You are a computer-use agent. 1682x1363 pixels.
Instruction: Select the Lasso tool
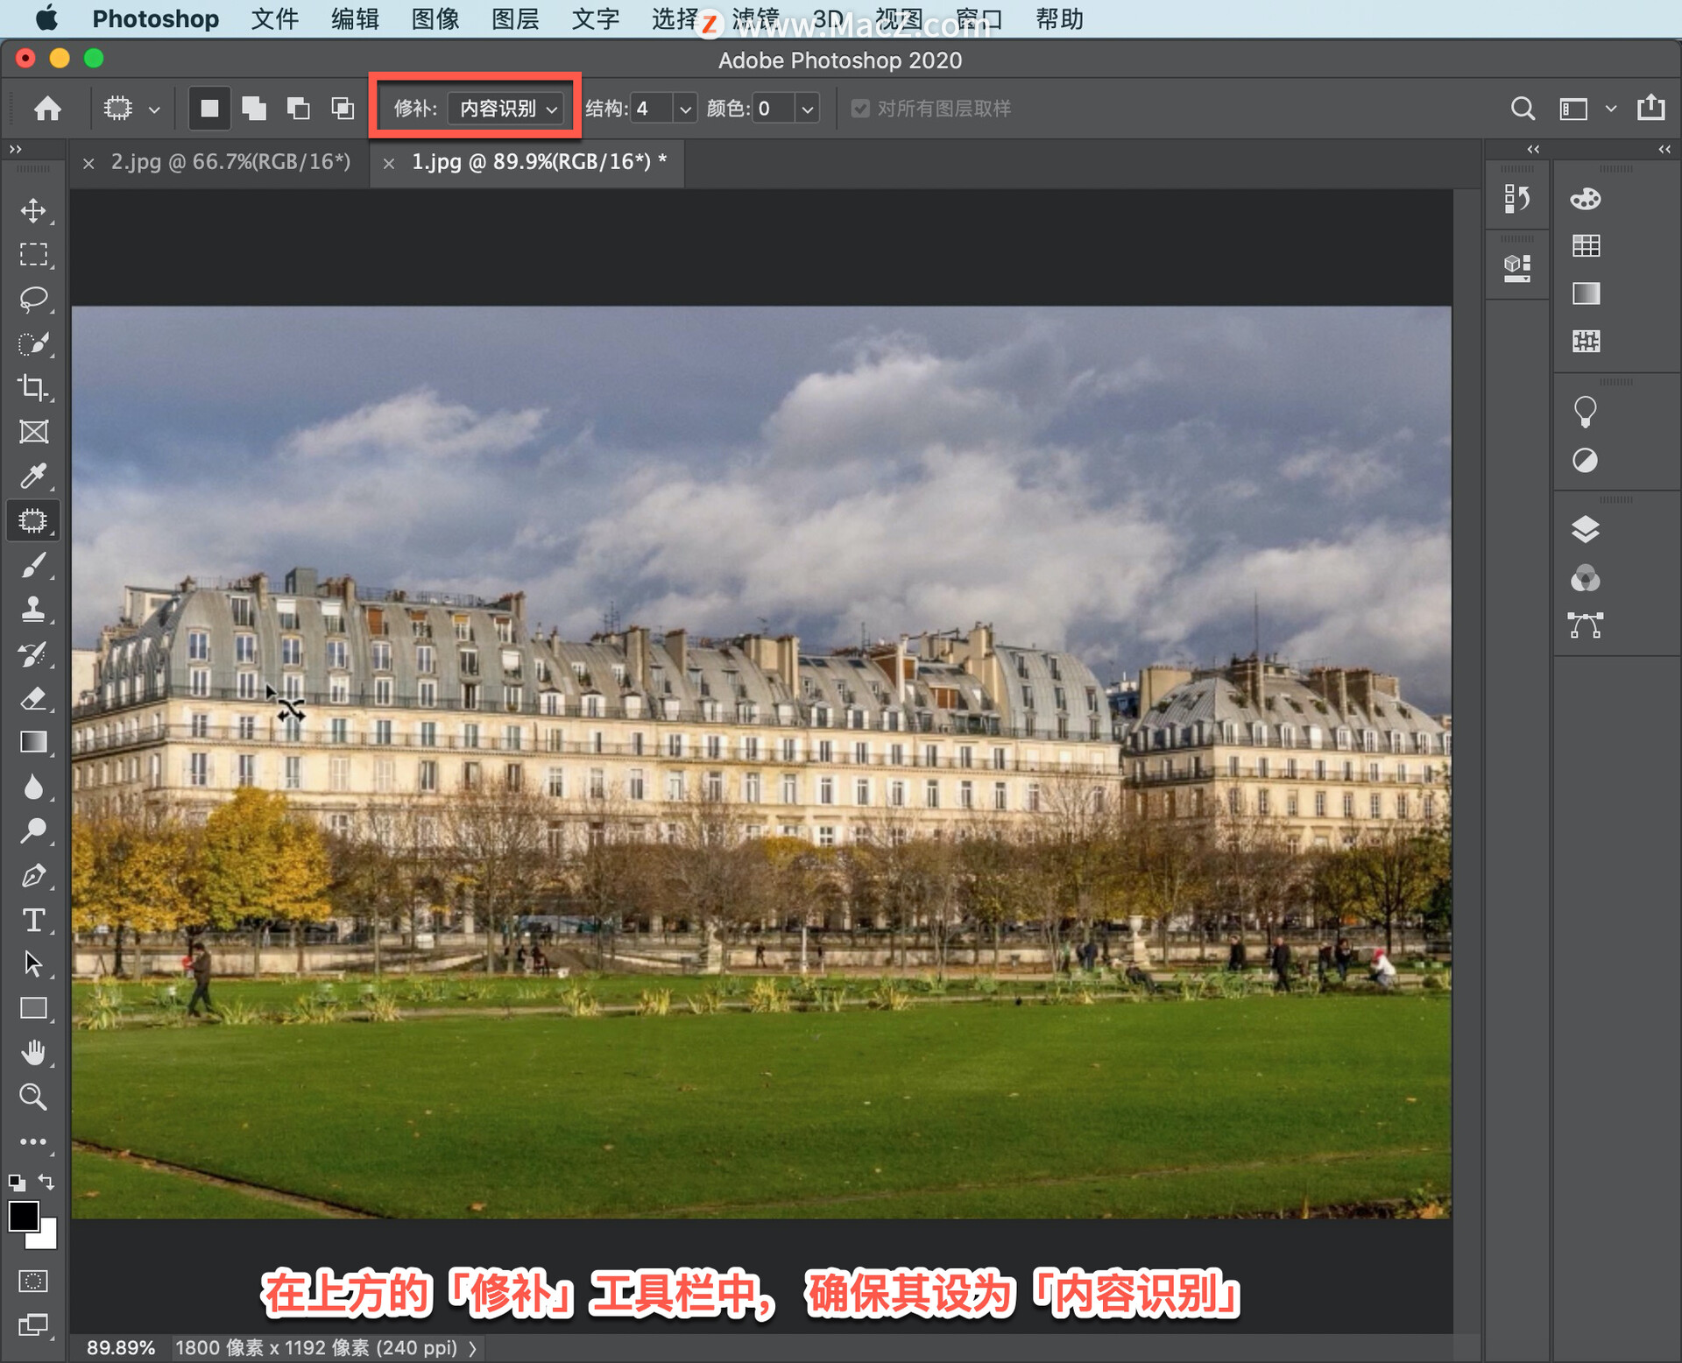(x=33, y=300)
